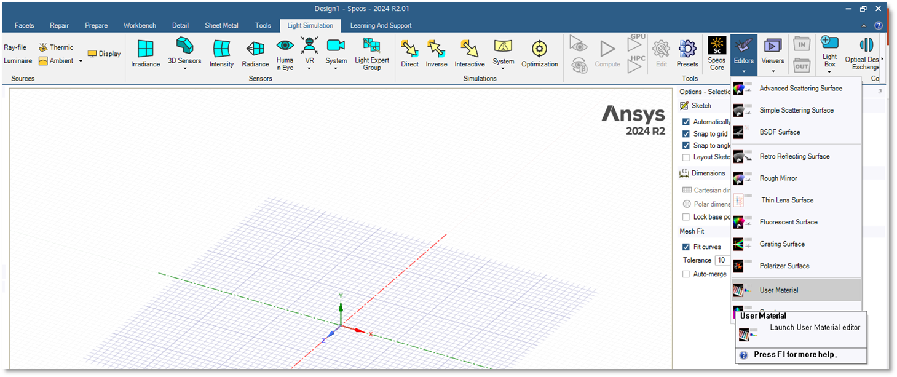Create a Direct simulation
This screenshot has height=377, width=897.
(x=409, y=54)
